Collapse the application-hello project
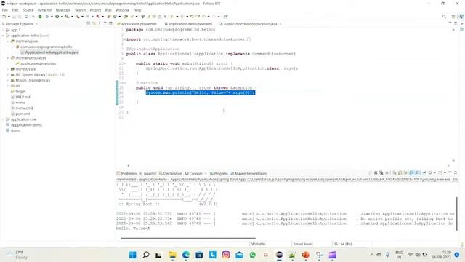The image size is (465, 262). (3, 36)
